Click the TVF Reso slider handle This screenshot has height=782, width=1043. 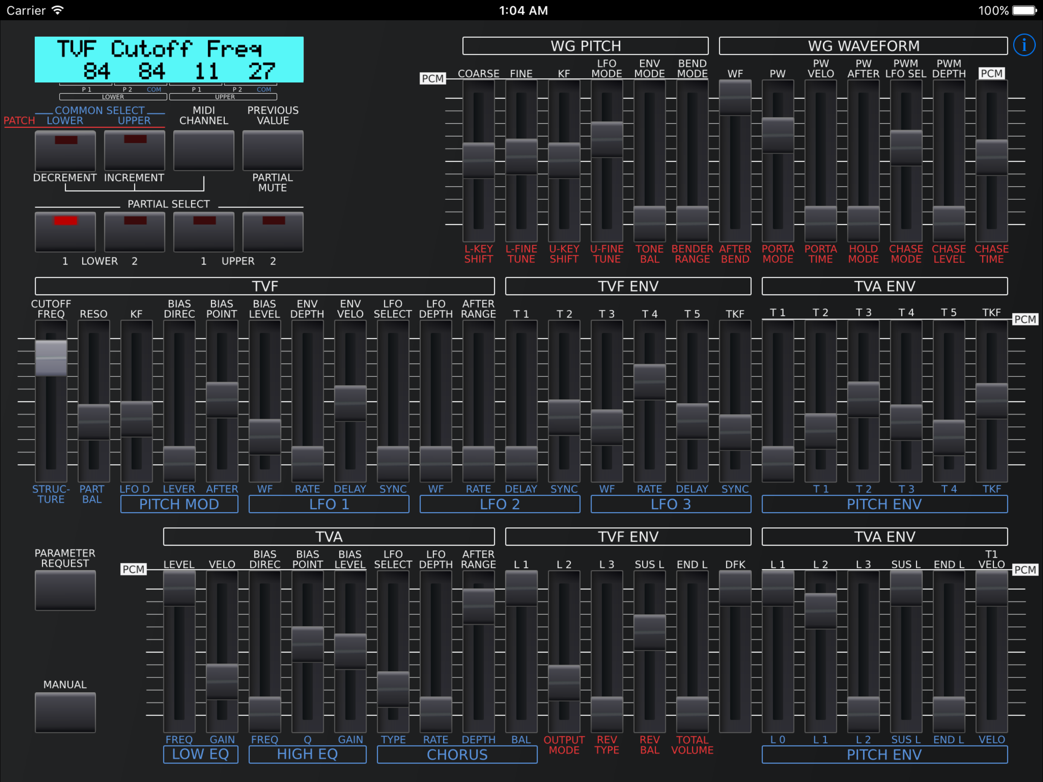pyautogui.click(x=94, y=422)
